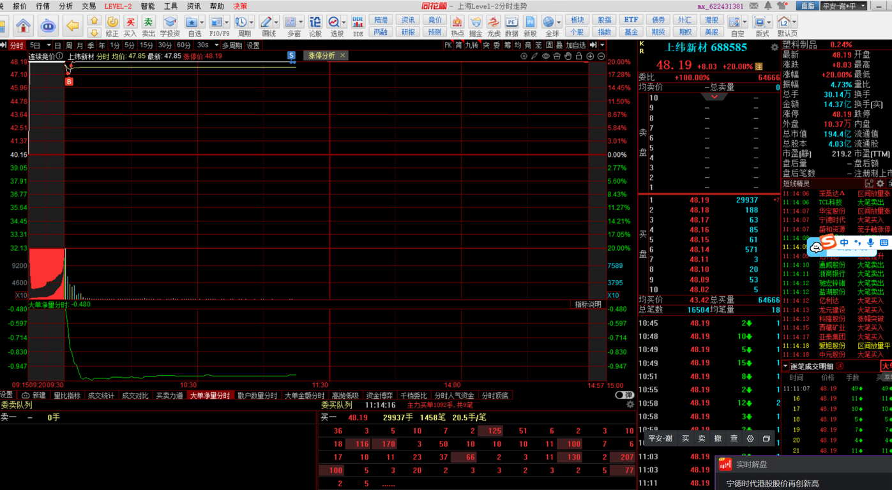
Task: Open the DDE analysis icon
Action: point(358,26)
